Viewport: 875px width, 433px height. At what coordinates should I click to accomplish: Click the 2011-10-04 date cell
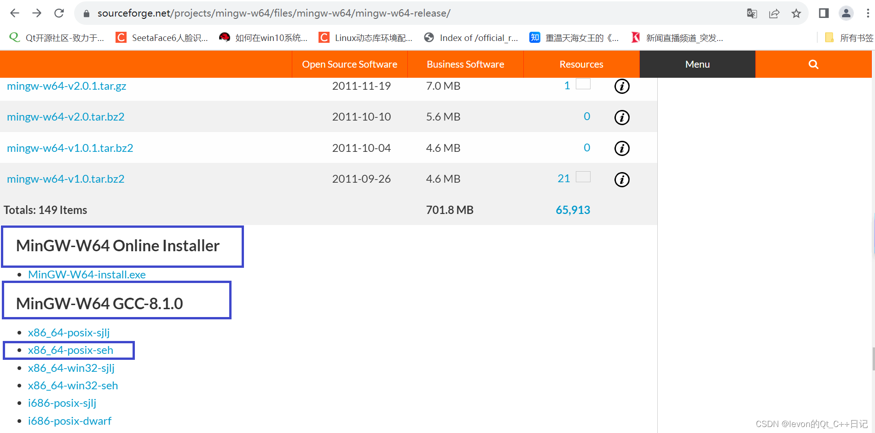361,148
